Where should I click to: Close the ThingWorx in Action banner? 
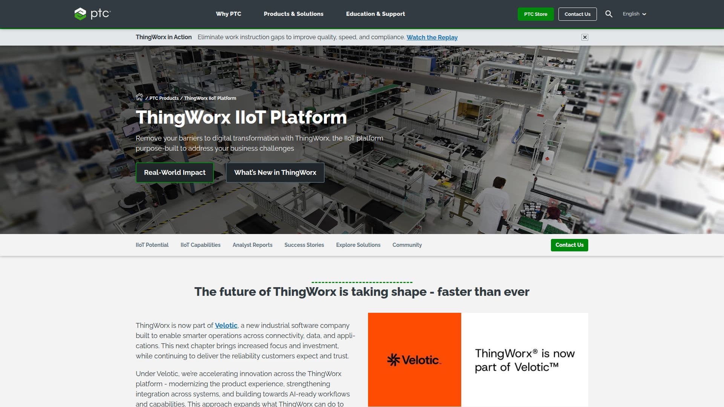tap(584, 37)
